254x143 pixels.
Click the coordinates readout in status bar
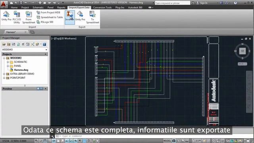point(14,141)
